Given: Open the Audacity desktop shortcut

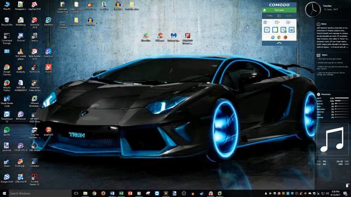Looking at the screenshot, I should point(21,68).
